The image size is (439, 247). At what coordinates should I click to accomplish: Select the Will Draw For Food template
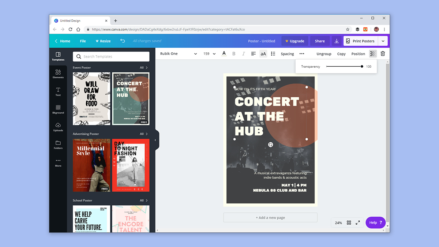click(91, 99)
